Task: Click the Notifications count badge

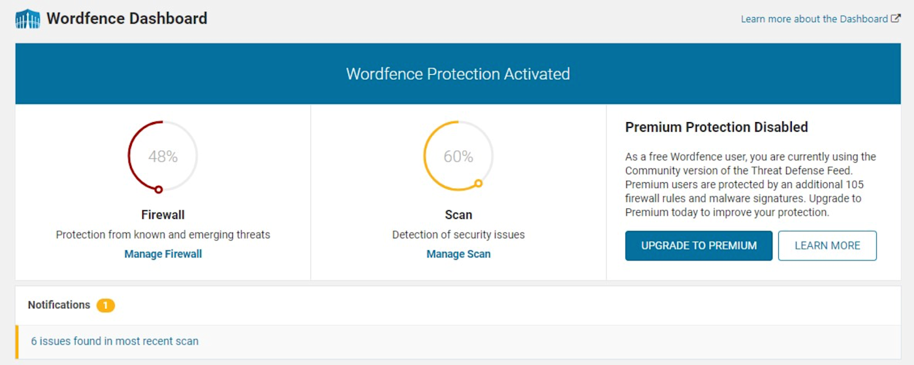Action: (106, 305)
